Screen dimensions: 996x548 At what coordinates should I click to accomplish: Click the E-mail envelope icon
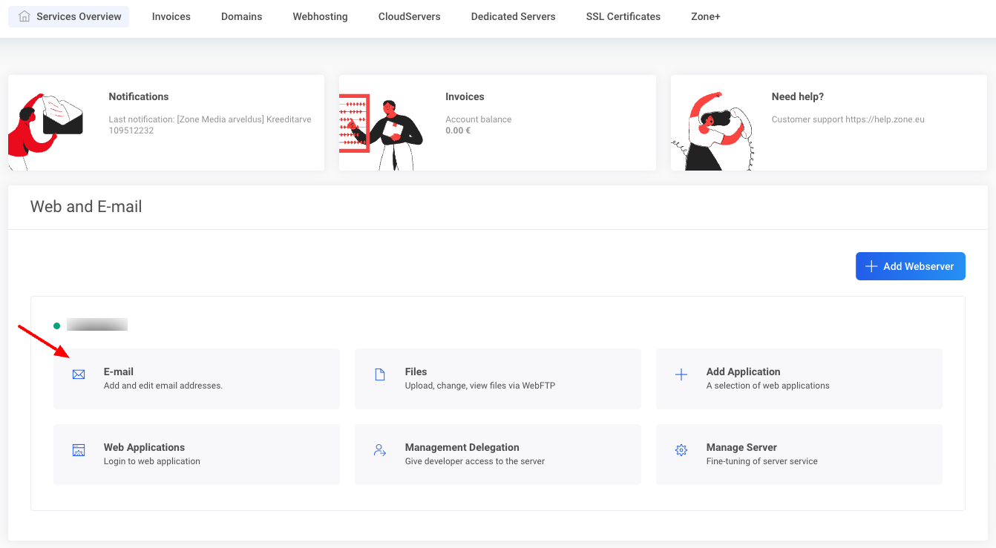click(x=79, y=375)
